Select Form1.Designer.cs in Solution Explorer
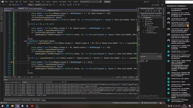This screenshot has height=108, width=193. pyautogui.click(x=153, y=27)
